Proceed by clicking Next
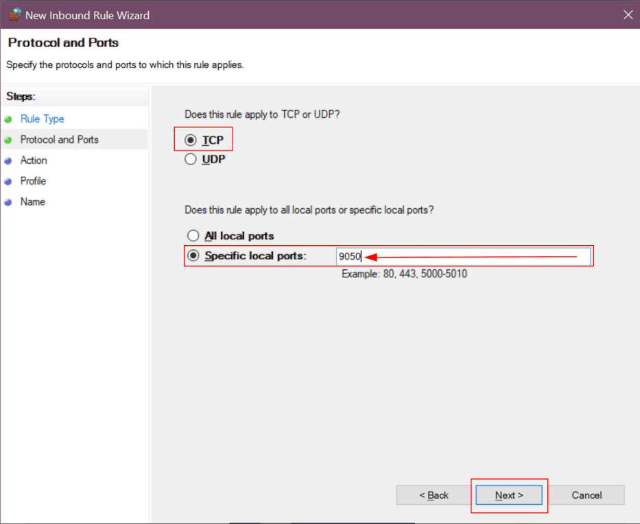640x524 pixels. click(508, 495)
